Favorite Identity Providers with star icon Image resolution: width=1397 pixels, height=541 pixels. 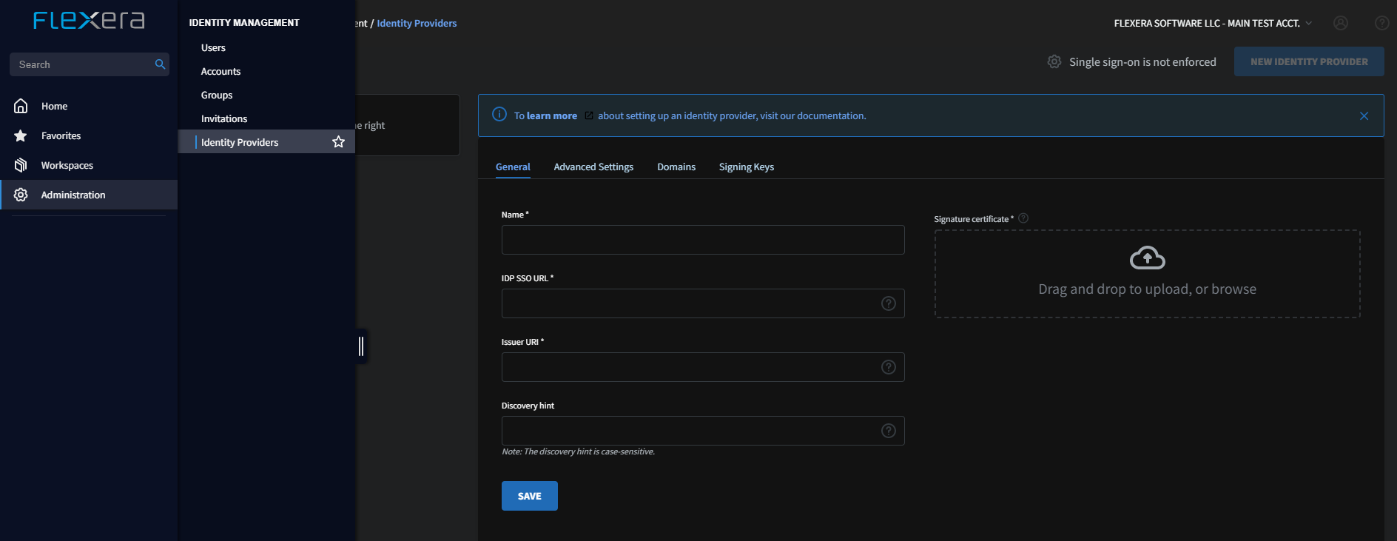[x=338, y=141]
